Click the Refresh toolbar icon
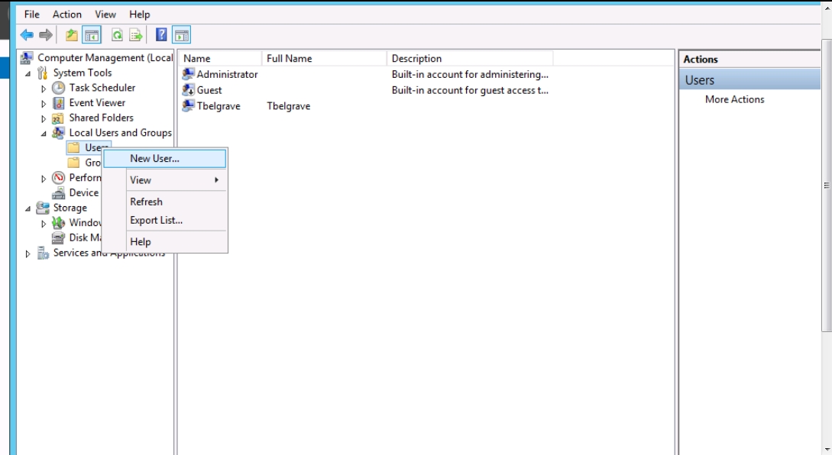 (117, 36)
